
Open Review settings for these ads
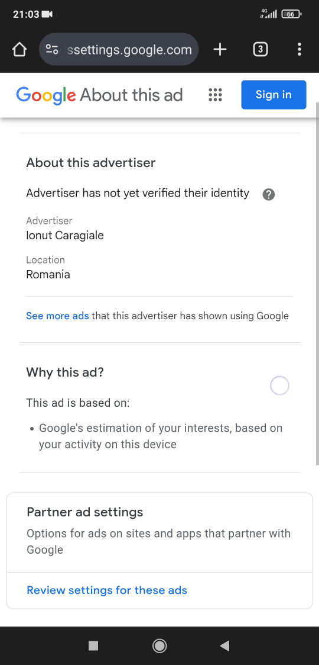tap(107, 590)
